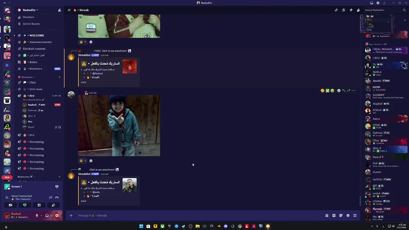Click the Search Rashed7cr field
This screenshot has height=230, width=409.
(x=385, y=10)
